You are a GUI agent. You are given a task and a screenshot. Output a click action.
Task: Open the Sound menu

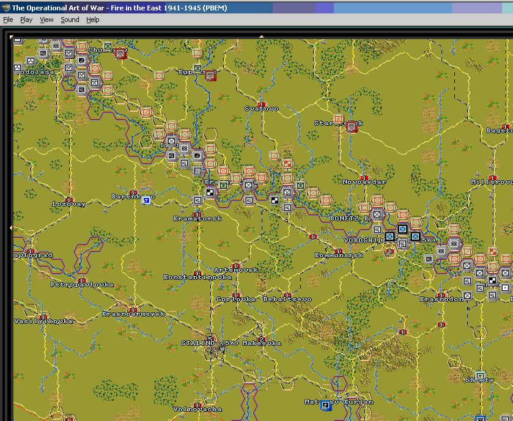[70, 20]
